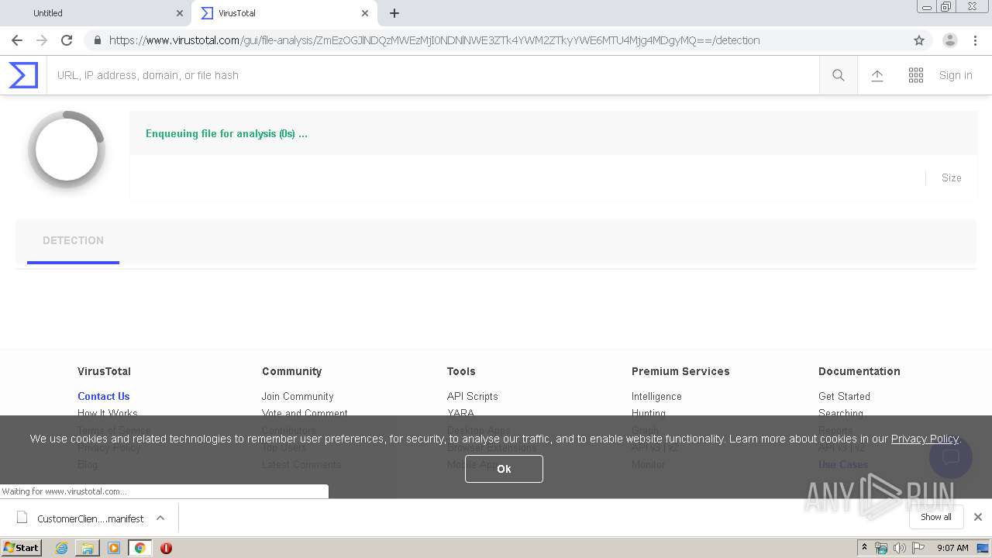
Task: Click the volume tray icon
Action: click(x=899, y=548)
